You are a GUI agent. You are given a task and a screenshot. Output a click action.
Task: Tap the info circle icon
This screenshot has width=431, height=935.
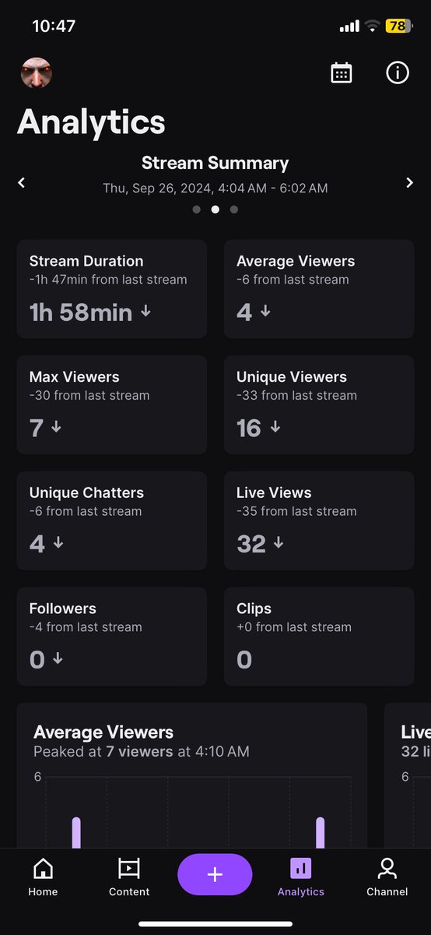pos(398,73)
